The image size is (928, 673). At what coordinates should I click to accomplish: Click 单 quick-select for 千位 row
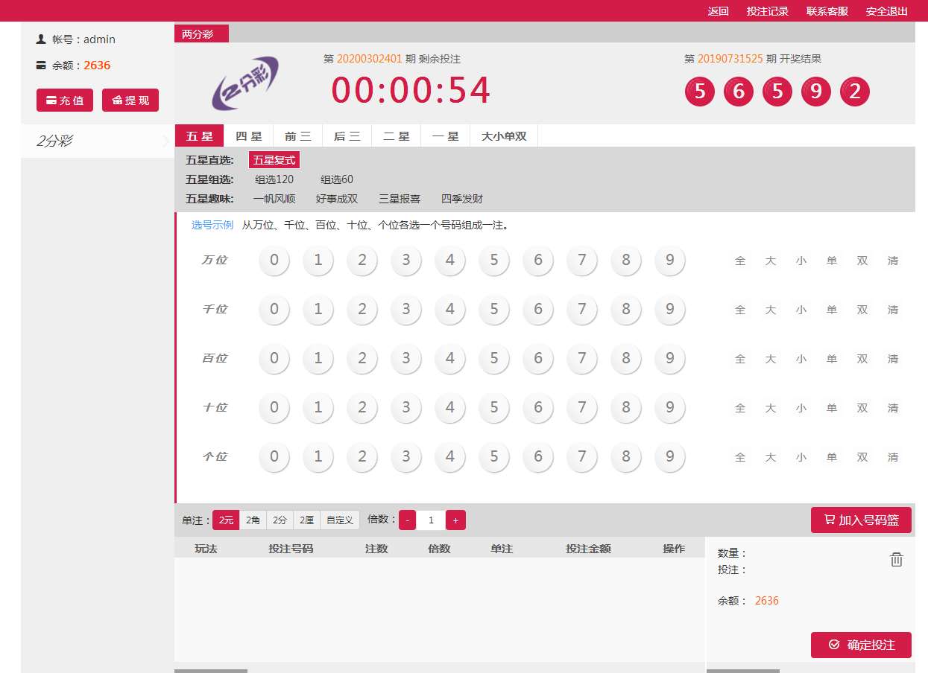pos(832,310)
